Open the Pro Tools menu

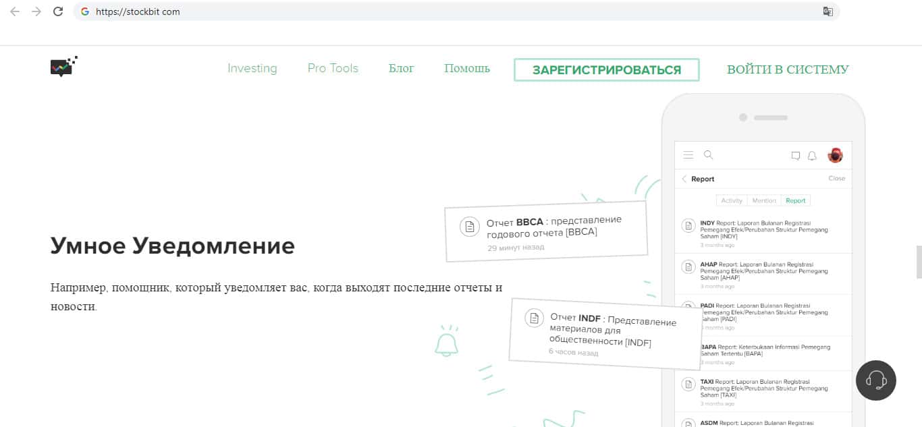coord(333,68)
